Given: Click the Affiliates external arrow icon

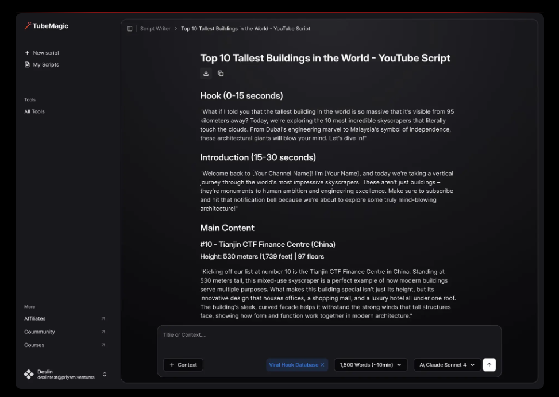Looking at the screenshot, I should 103,319.
